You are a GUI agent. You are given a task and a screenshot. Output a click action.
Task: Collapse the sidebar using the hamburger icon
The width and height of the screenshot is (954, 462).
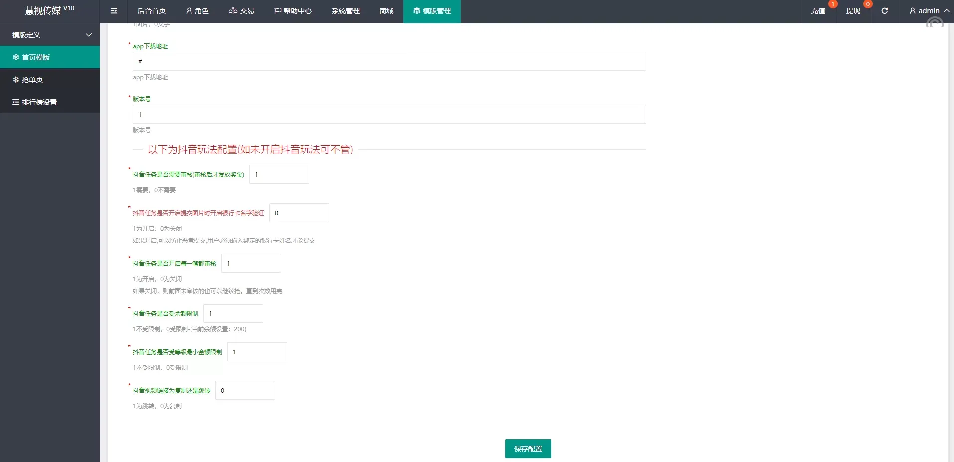point(114,11)
